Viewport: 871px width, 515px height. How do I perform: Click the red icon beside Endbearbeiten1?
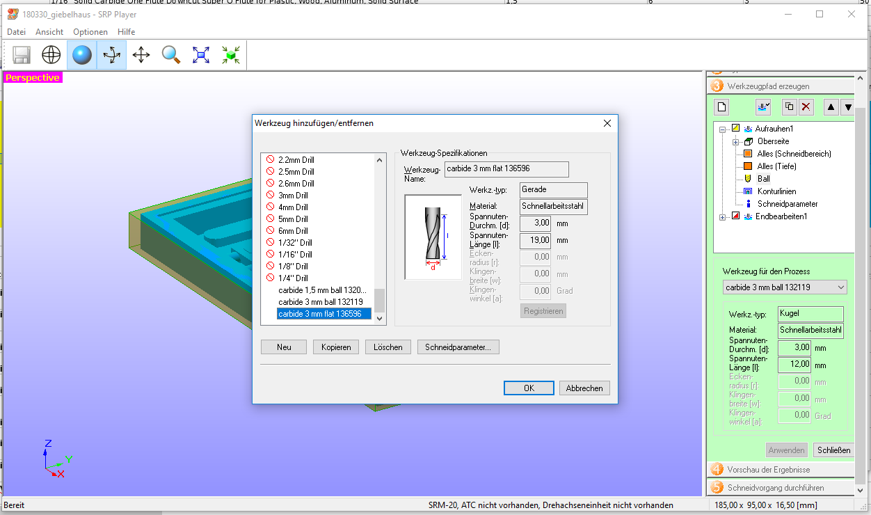tap(735, 216)
